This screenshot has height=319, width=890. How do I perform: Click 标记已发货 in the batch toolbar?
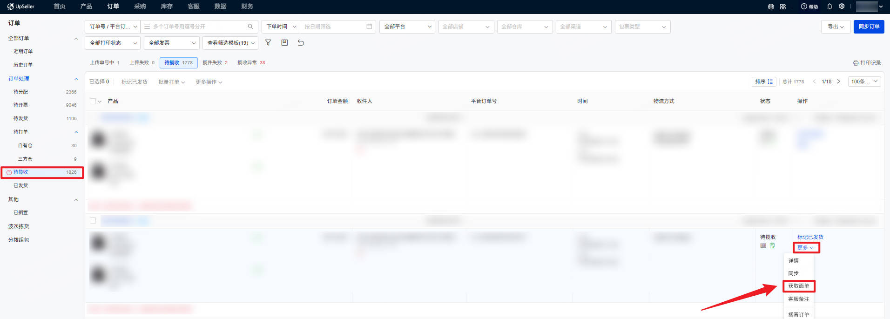tap(135, 82)
